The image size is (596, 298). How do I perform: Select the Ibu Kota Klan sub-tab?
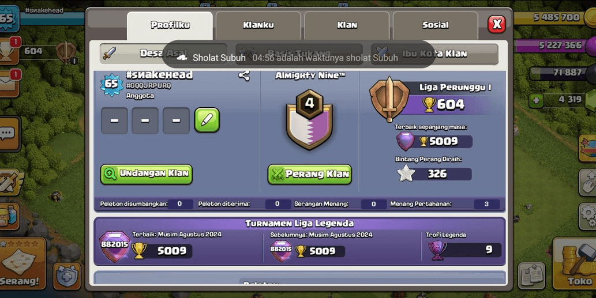pyautogui.click(x=434, y=54)
